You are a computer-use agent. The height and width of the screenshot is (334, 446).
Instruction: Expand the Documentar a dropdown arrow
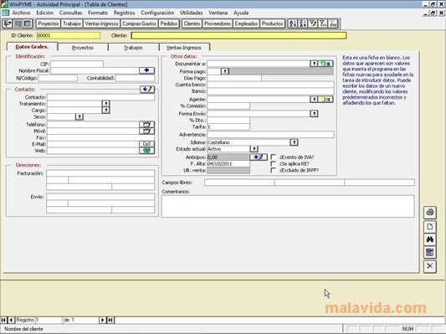coord(314,64)
